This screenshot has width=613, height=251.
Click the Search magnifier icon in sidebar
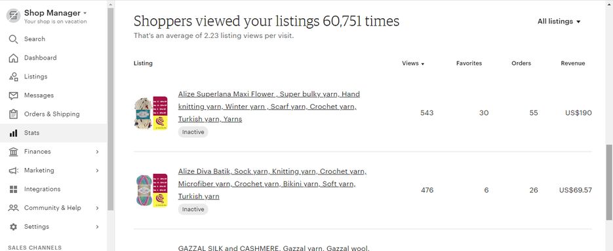click(13, 39)
